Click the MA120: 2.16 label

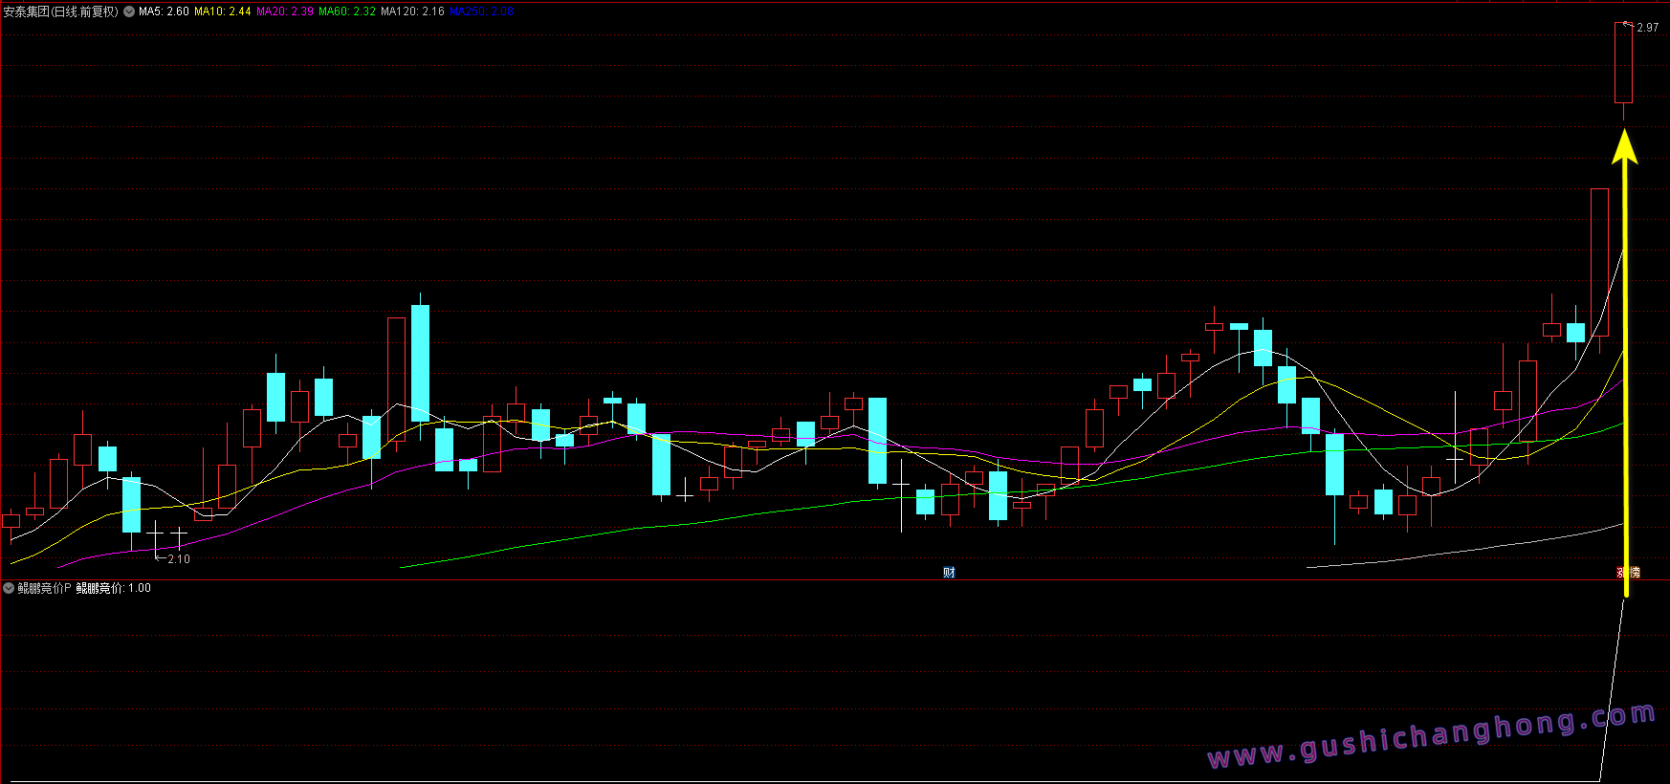[412, 11]
